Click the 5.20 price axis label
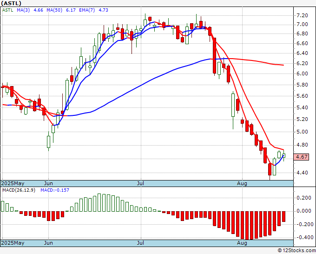 [x=303, y=119]
